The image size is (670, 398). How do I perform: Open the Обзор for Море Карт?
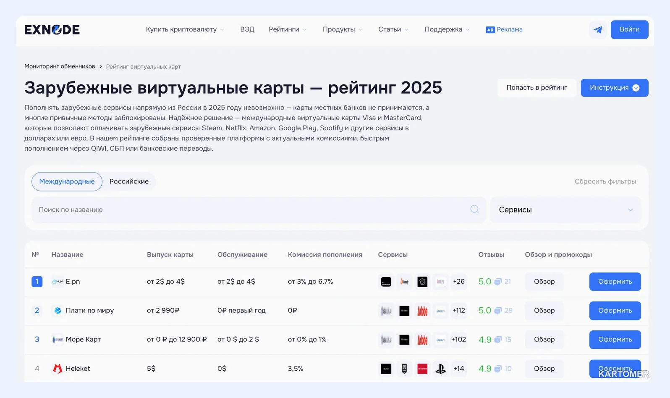[544, 340]
